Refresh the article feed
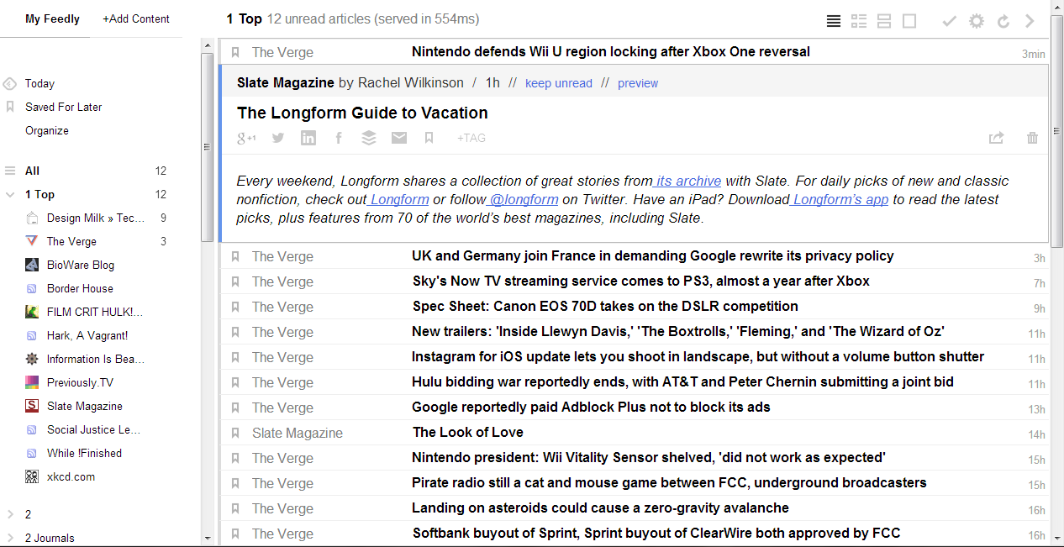 [1003, 21]
